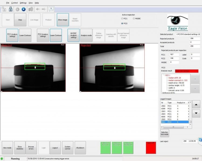The width and height of the screenshot is (202, 161).
Task: Click the camera snapshot toolbar icon
Action: 31,9
